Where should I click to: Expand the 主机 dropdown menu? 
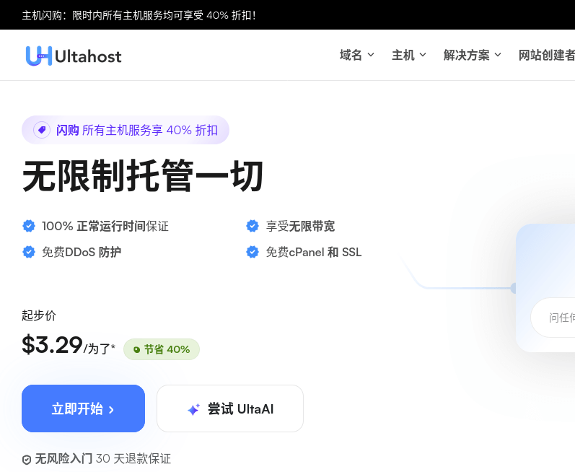pyautogui.click(x=409, y=55)
